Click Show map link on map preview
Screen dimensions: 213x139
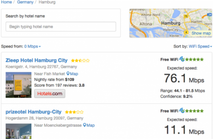tap(201, 33)
